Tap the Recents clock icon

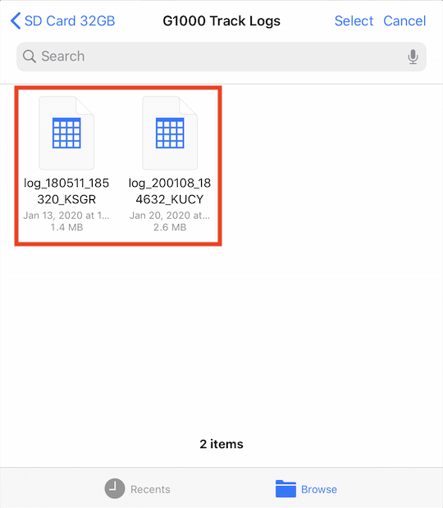[115, 488]
